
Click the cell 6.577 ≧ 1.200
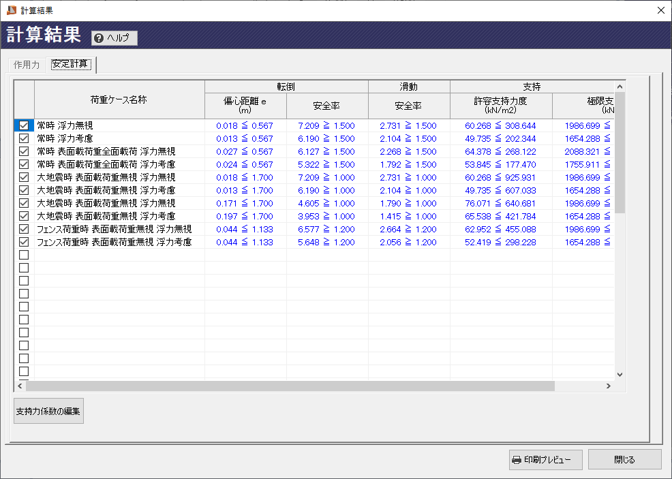click(326, 229)
